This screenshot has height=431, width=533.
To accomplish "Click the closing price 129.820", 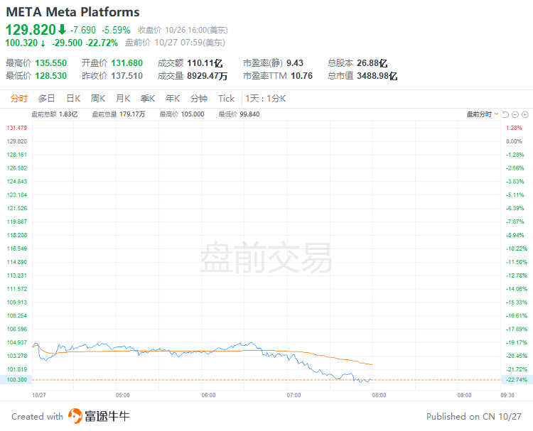I will [31, 30].
